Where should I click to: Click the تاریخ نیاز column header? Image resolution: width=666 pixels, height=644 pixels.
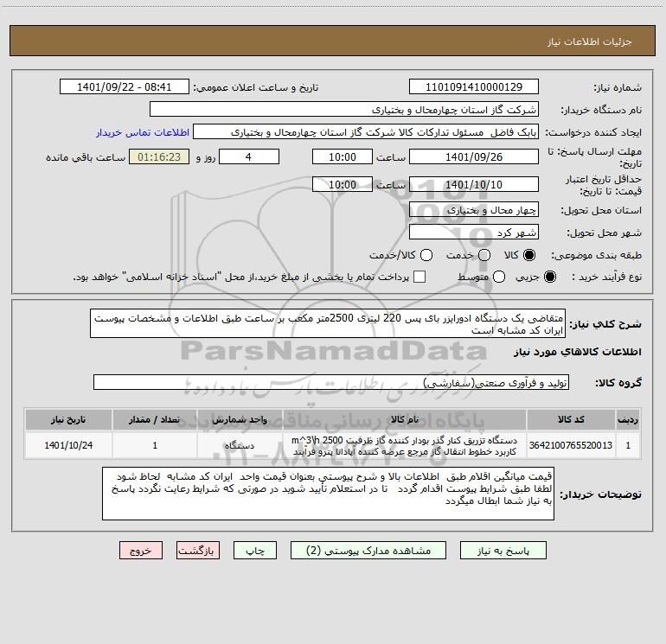point(68,419)
